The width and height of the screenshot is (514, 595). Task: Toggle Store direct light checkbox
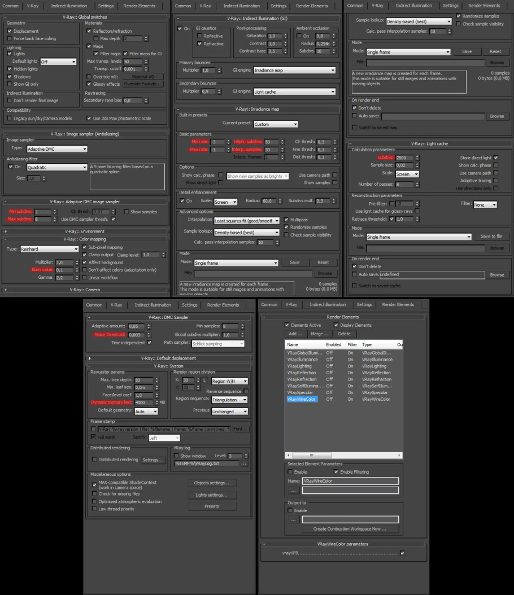coord(496,158)
